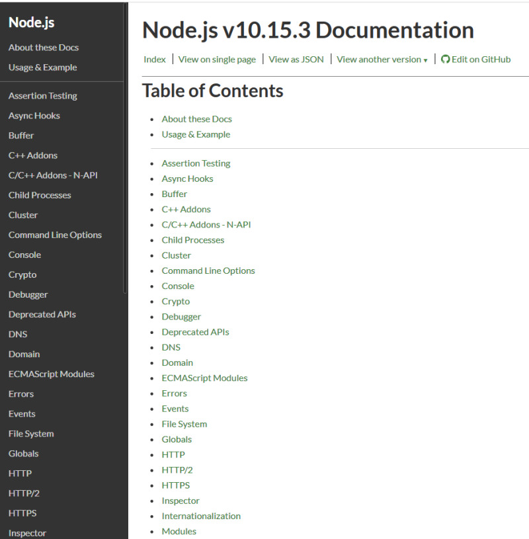Open About these Docs in sidebar
529x539 pixels.
tap(44, 48)
